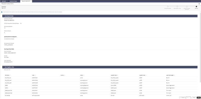The height and width of the screenshot is (99, 201).
Task: Click site code A0039-00001
Action: (35, 78)
